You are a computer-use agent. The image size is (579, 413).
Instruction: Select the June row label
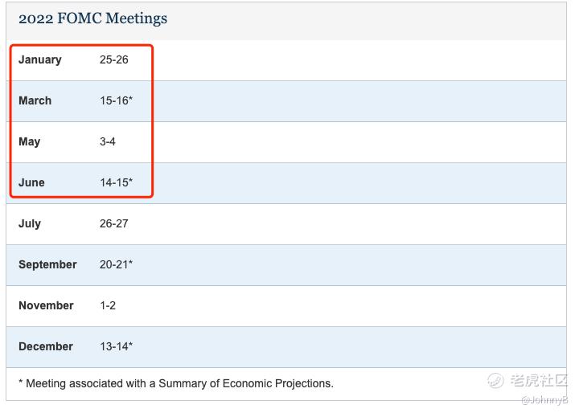click(x=32, y=182)
